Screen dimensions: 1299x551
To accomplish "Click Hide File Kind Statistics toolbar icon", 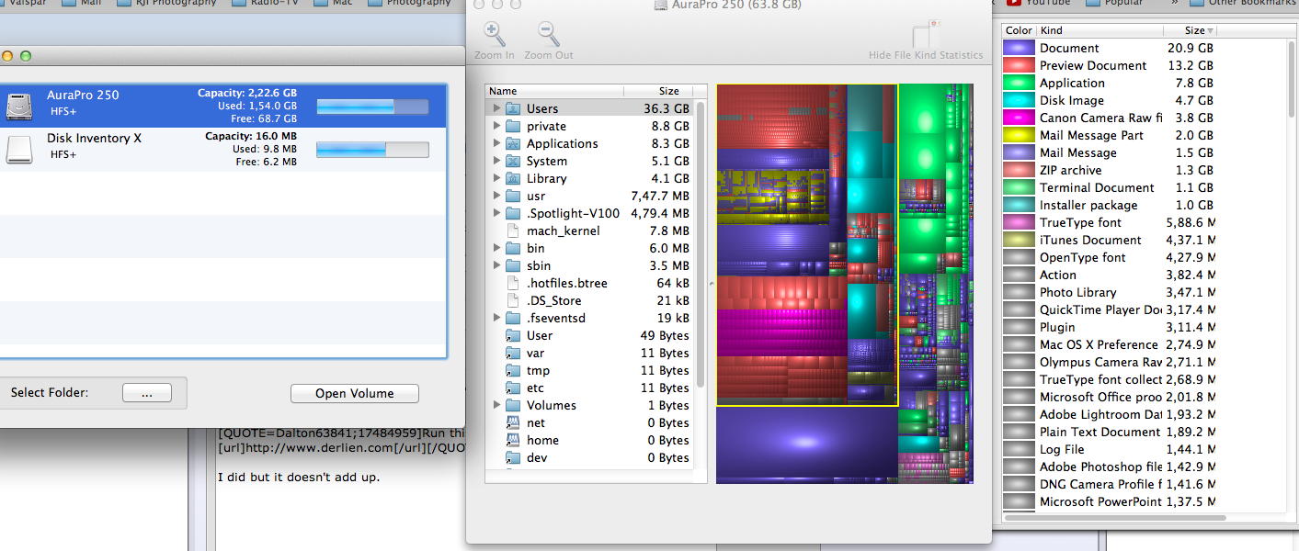I will click(x=925, y=35).
